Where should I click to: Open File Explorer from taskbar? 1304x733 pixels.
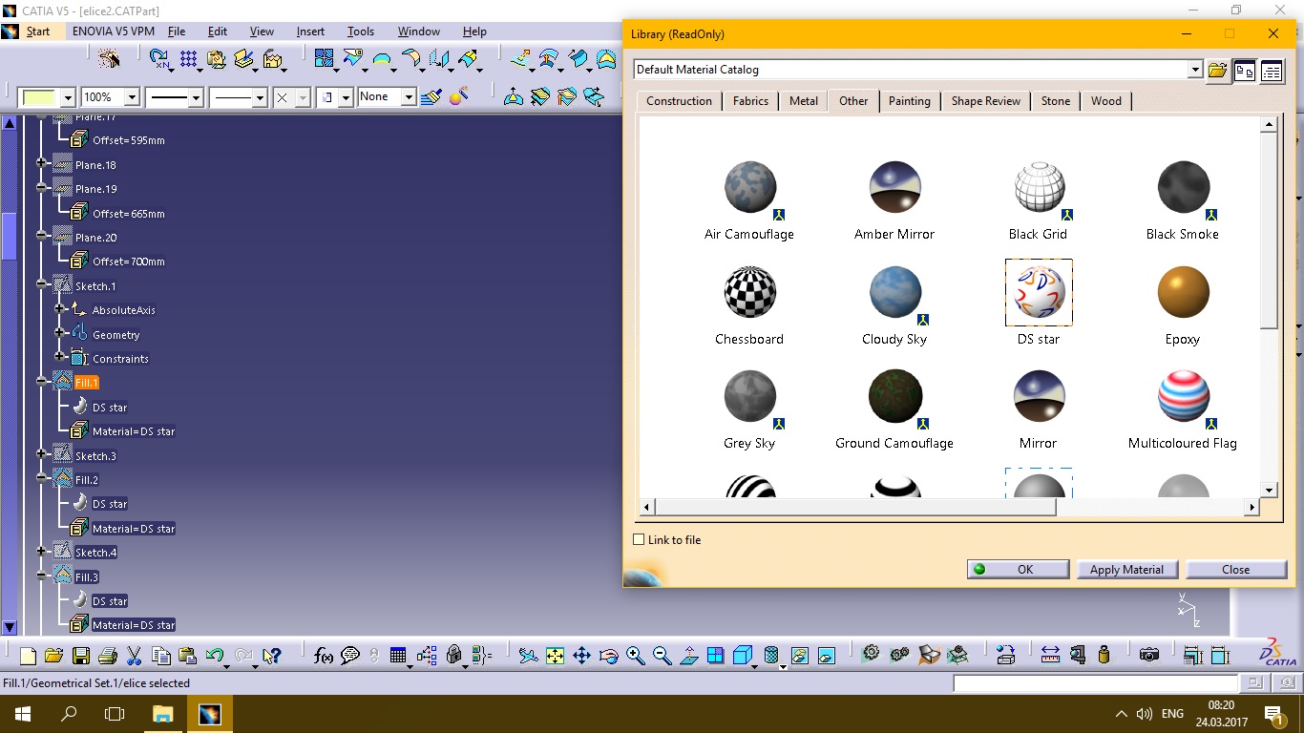click(x=162, y=714)
